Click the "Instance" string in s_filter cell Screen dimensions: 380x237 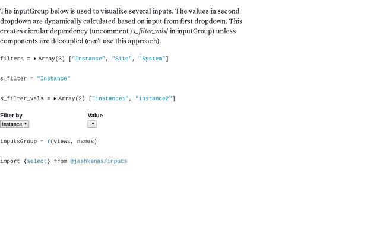click(x=53, y=78)
